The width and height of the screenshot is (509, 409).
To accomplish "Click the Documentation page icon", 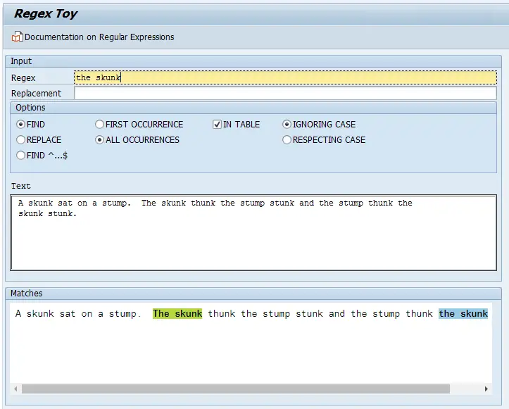I will tap(18, 37).
